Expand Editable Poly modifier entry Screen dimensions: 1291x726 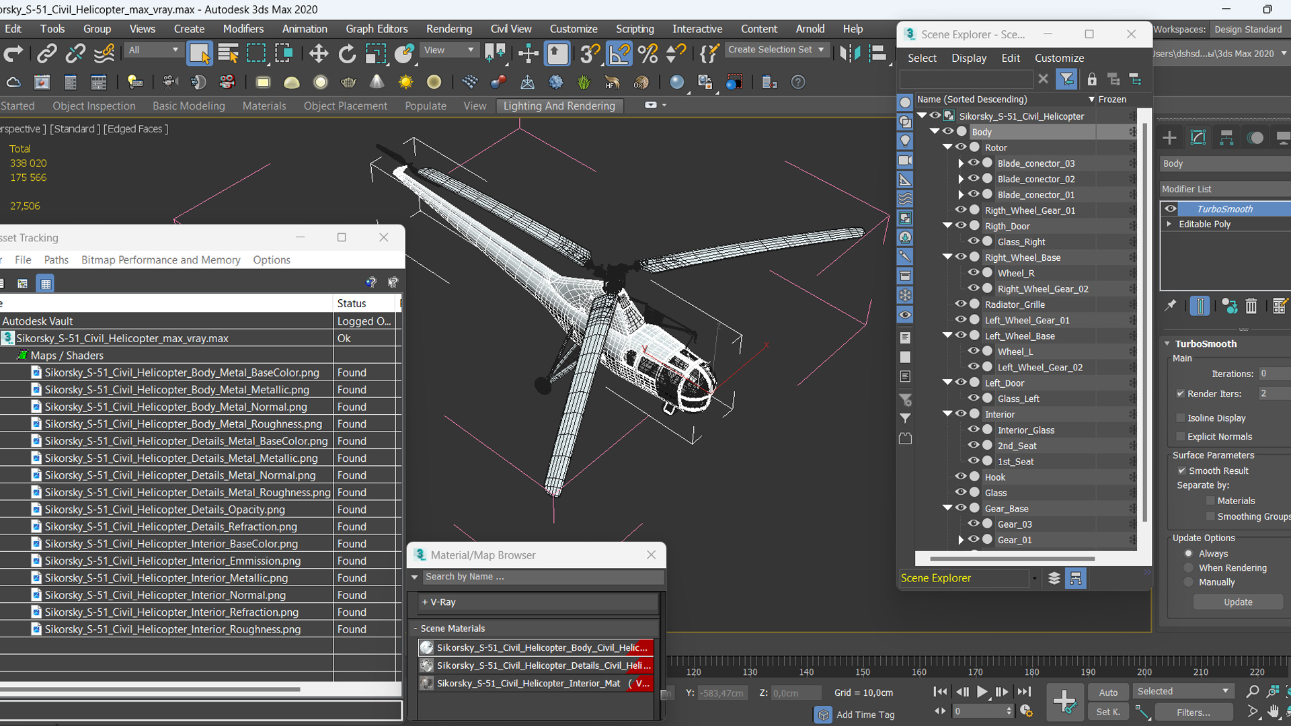click(1169, 224)
